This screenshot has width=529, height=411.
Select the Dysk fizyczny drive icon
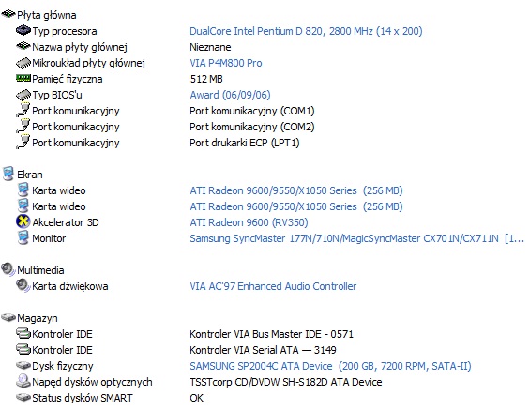(x=23, y=365)
